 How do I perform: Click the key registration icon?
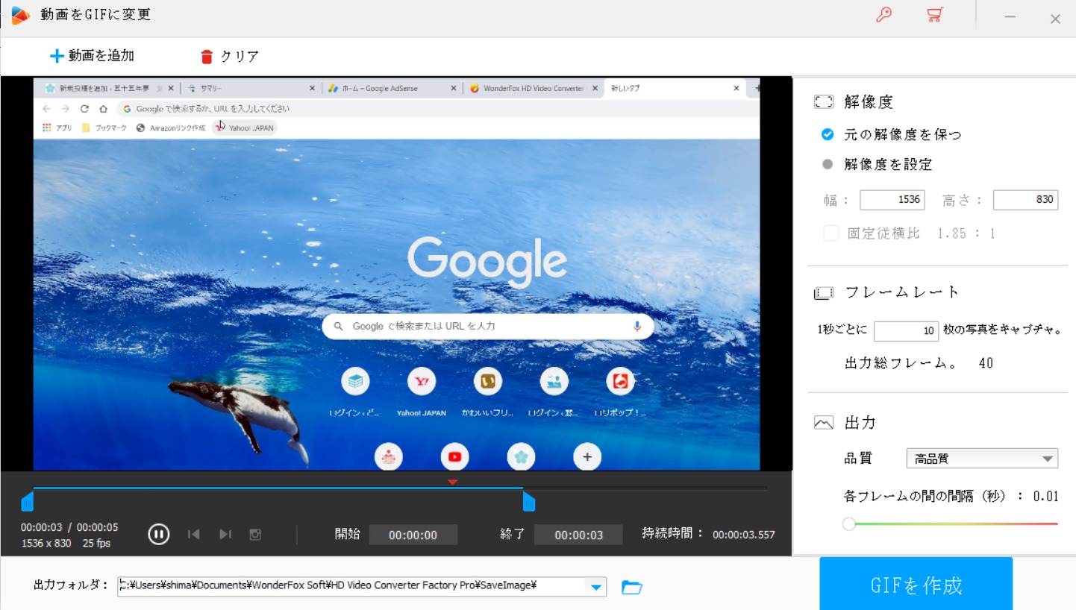(883, 16)
